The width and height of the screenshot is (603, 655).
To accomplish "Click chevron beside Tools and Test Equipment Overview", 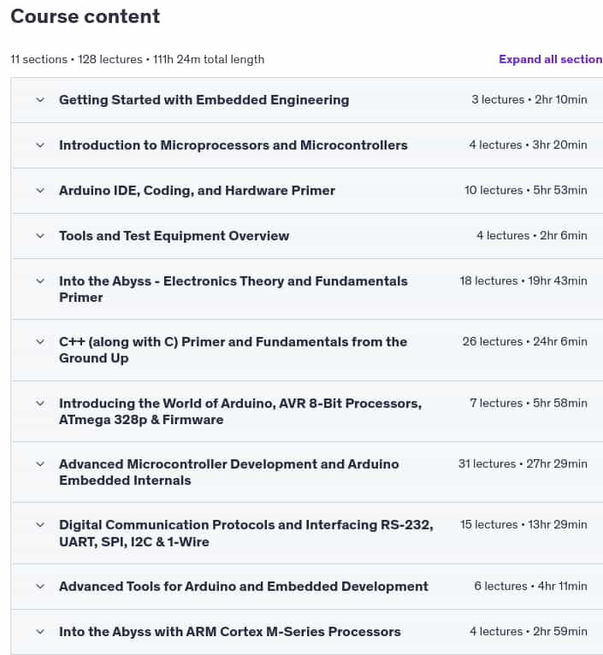I will [40, 236].
